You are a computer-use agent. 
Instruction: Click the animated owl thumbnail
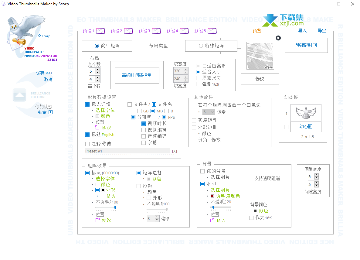306,113
